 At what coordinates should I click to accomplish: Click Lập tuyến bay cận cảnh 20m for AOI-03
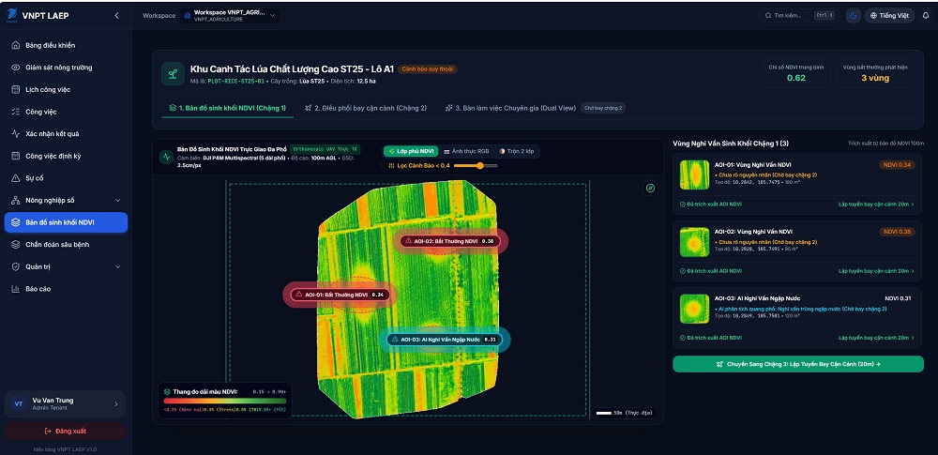(876, 339)
